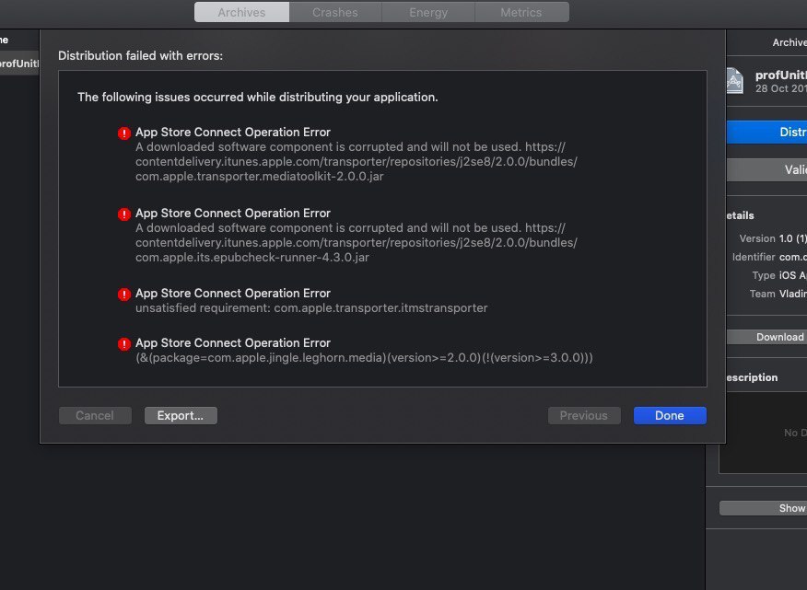Click the package=com.apple.jingle.leghorn.media version text

click(x=364, y=357)
